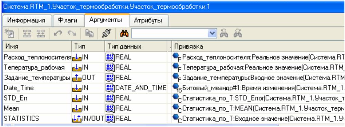Sort by the Имя column header
Image resolution: width=345 pixels, height=127 pixels.
[x=37, y=46]
